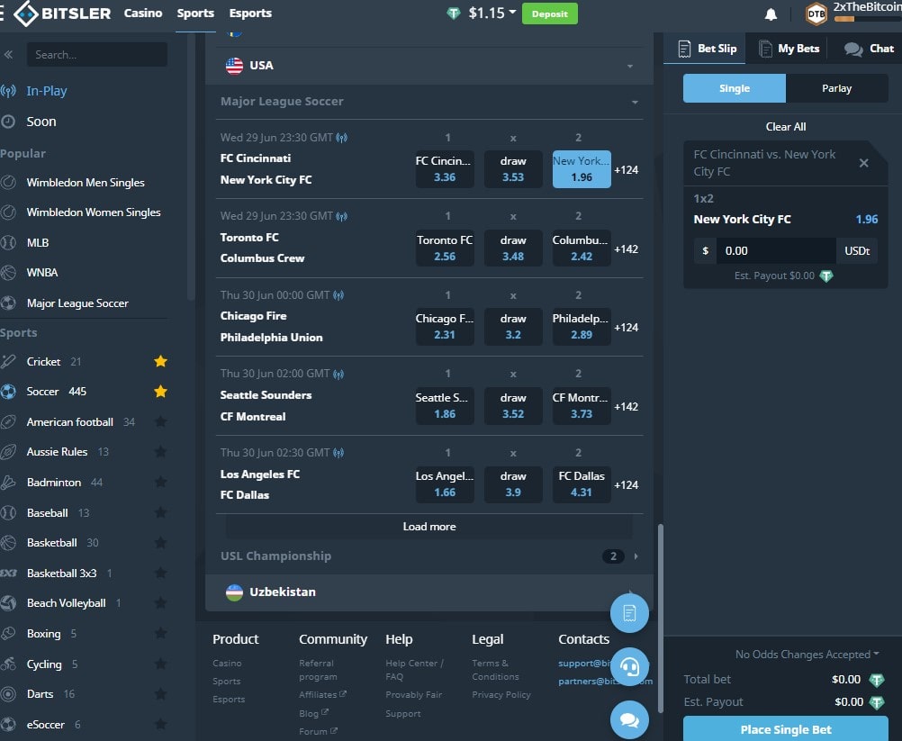Image resolution: width=902 pixels, height=741 pixels.
Task: Click the MLB baseball icon
Action: tap(8, 243)
